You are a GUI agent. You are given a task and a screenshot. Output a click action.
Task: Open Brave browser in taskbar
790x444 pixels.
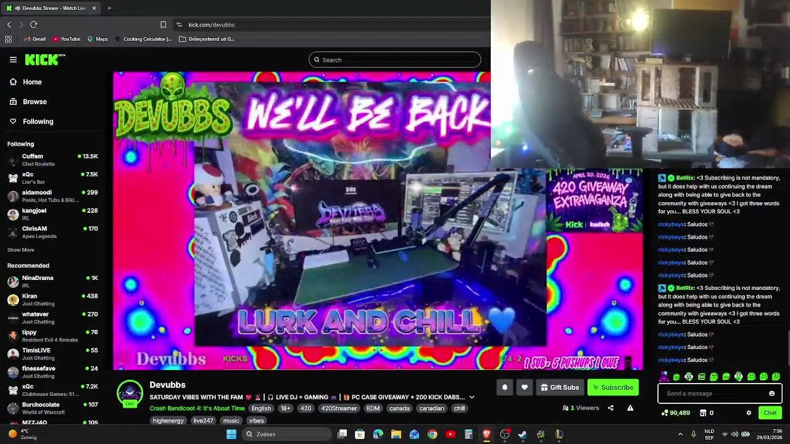pos(486,434)
